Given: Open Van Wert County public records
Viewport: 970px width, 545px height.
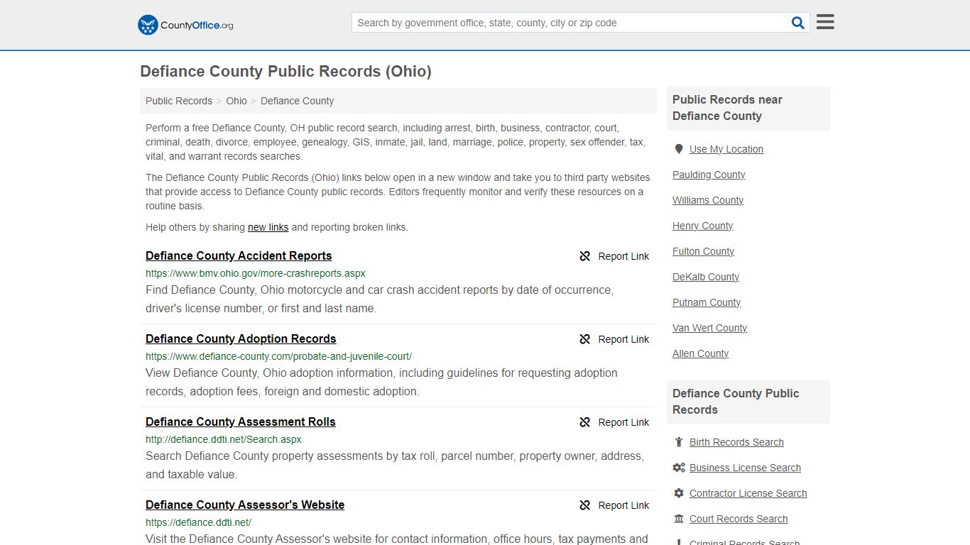Looking at the screenshot, I should [710, 328].
